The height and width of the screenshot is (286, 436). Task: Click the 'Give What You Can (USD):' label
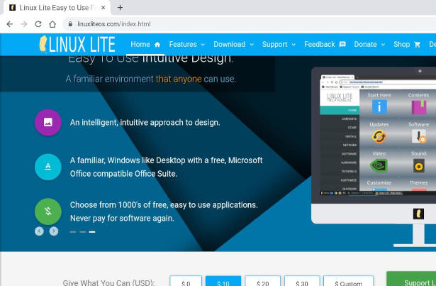[x=108, y=282]
